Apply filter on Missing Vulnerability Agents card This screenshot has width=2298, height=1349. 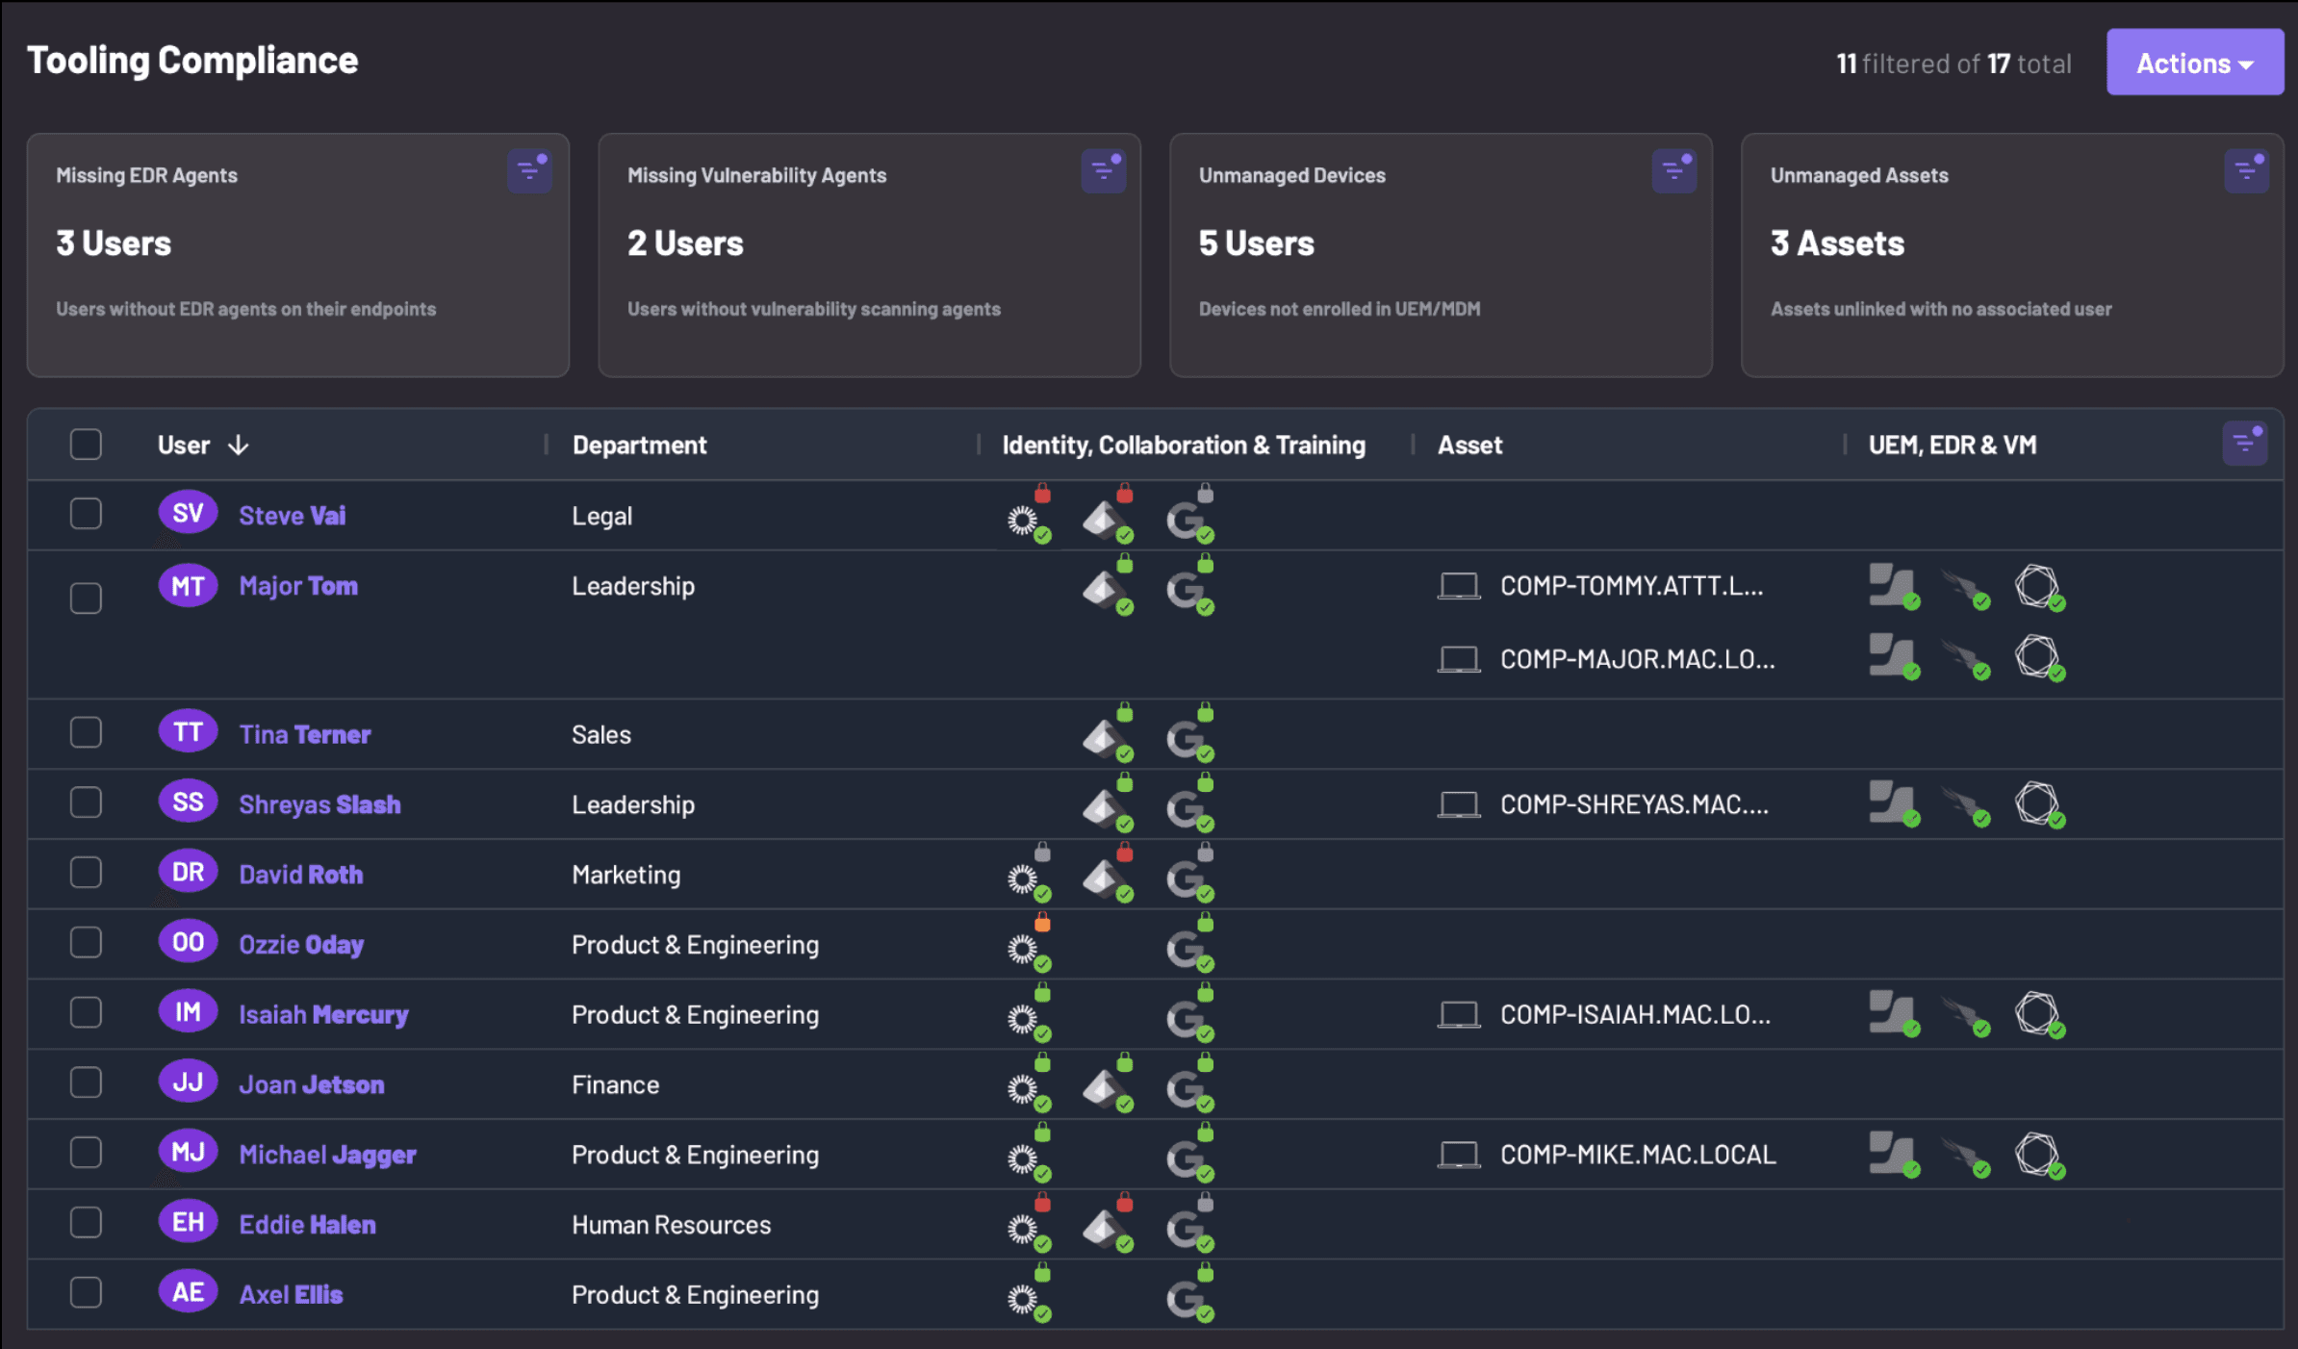pos(1103,171)
